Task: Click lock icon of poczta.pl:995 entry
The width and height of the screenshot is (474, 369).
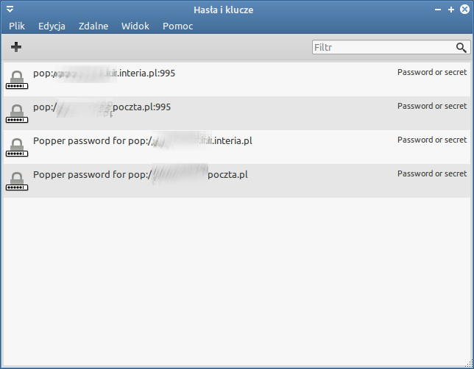Action: coord(16,113)
